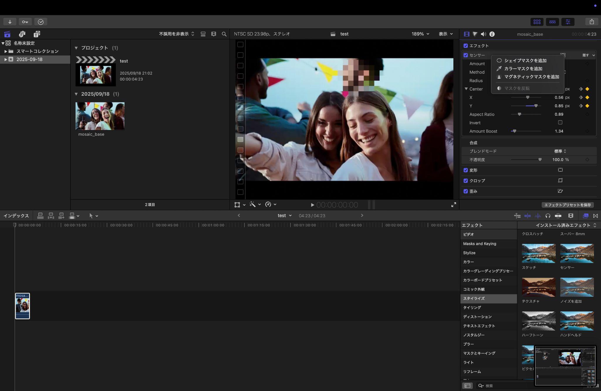Open the ブレンドモード 標準 dropdown
This screenshot has height=391, width=601.
point(560,151)
